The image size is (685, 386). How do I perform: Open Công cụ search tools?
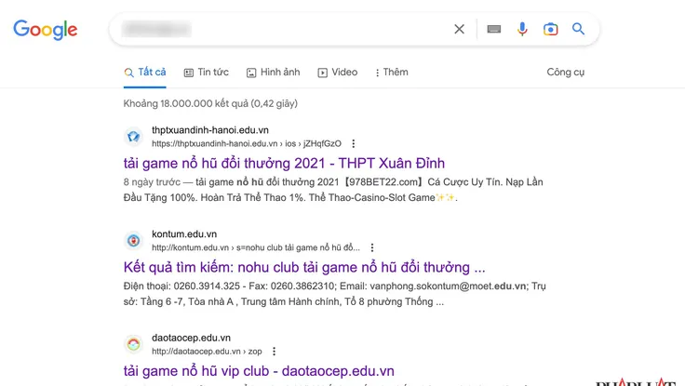click(x=565, y=73)
